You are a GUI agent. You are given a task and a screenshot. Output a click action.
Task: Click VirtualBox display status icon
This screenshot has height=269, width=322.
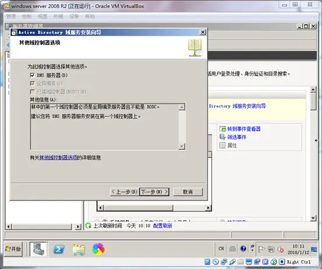coord(249,262)
